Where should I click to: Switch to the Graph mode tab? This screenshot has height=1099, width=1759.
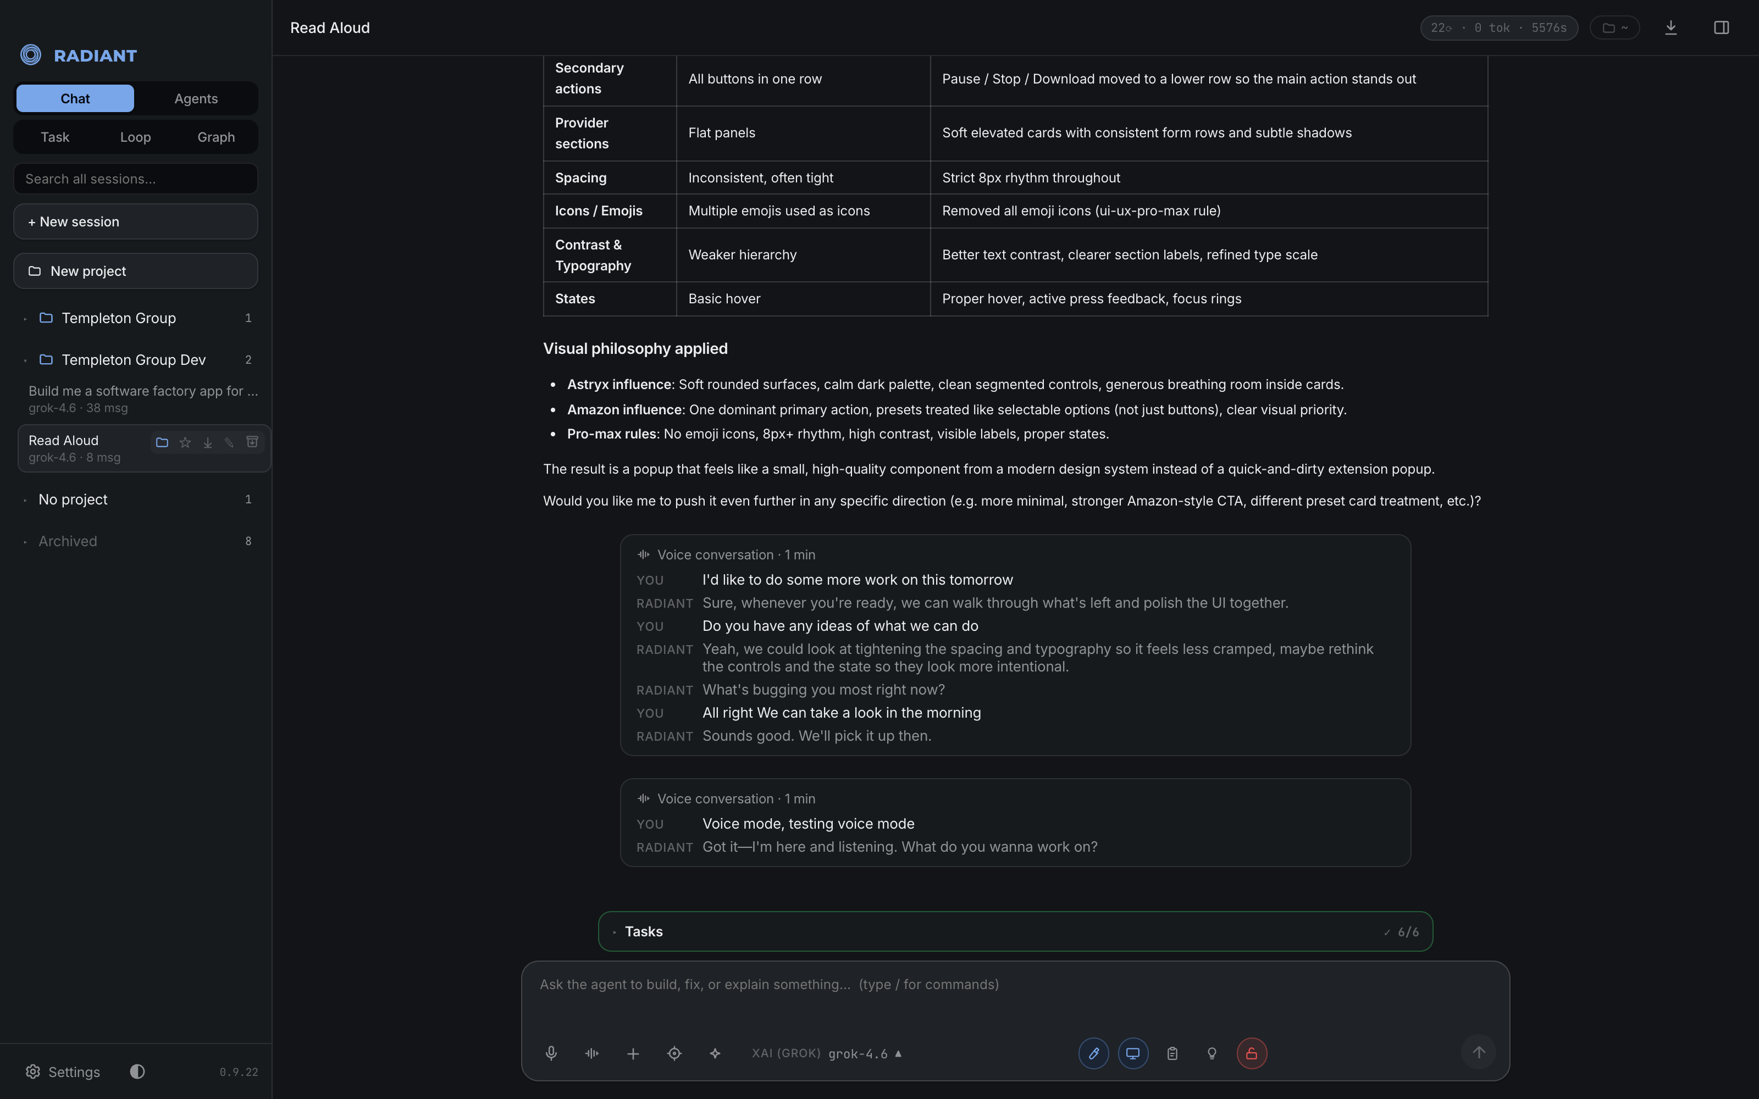coord(216,137)
